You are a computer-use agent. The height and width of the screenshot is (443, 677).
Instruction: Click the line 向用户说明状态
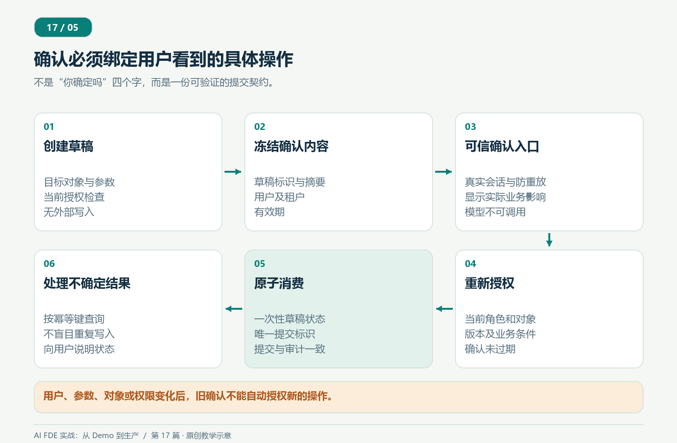[x=79, y=349]
